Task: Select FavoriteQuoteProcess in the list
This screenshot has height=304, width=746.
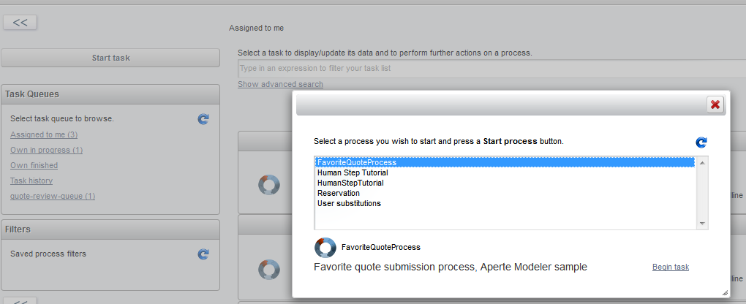Action: tap(357, 162)
